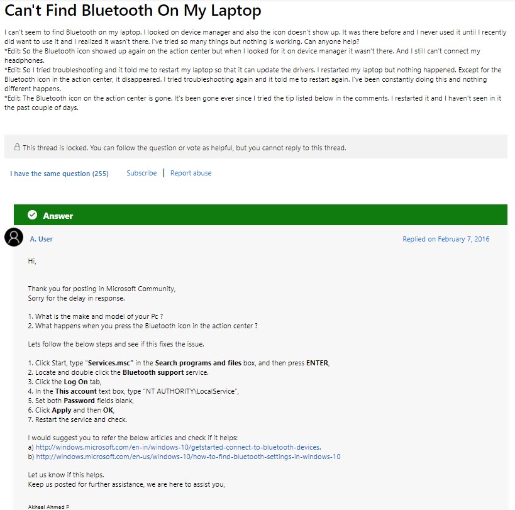Click the bold "Apply" word in step 6
The height and width of the screenshot is (510, 515).
point(62,410)
